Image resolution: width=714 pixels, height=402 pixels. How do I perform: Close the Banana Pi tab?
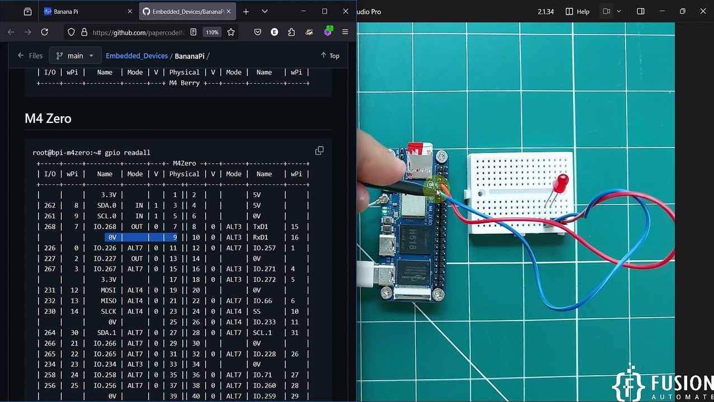click(x=130, y=11)
